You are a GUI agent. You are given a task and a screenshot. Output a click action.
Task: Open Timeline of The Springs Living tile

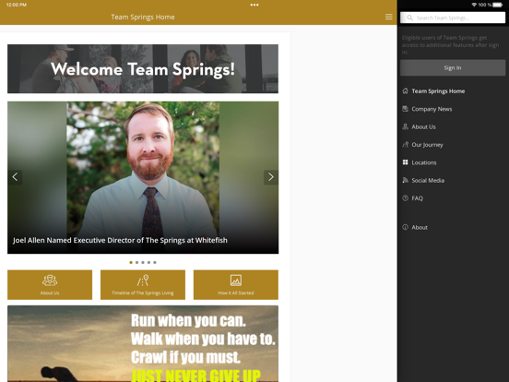[x=143, y=284]
